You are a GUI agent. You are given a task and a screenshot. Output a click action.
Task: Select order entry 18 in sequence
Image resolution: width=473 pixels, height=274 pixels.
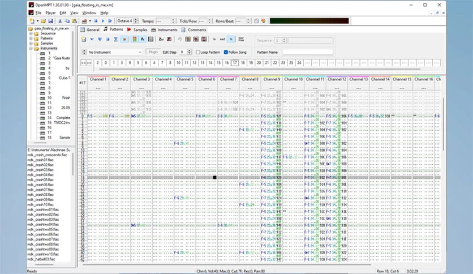point(243,63)
